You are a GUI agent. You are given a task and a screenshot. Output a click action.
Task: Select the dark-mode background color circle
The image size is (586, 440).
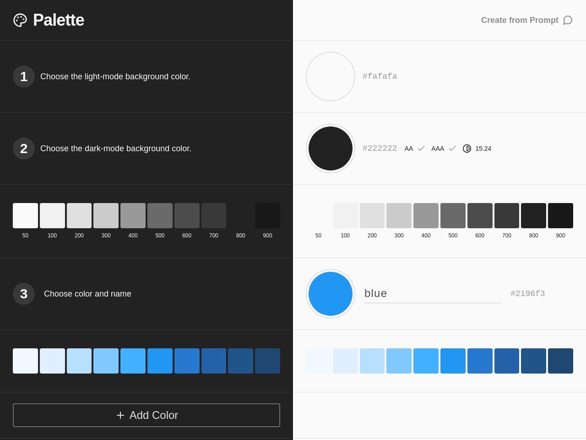tap(330, 148)
